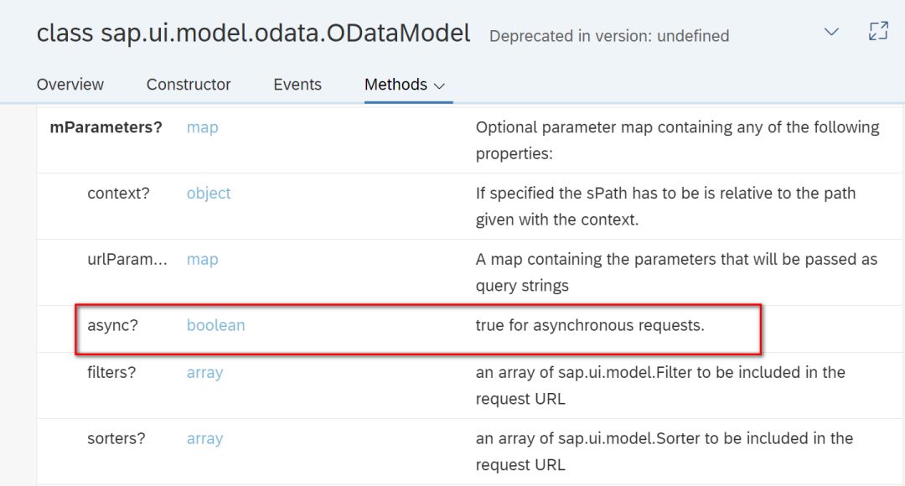Click the truncated urlParam... parameter name
905x486 pixels.
pyautogui.click(x=127, y=259)
